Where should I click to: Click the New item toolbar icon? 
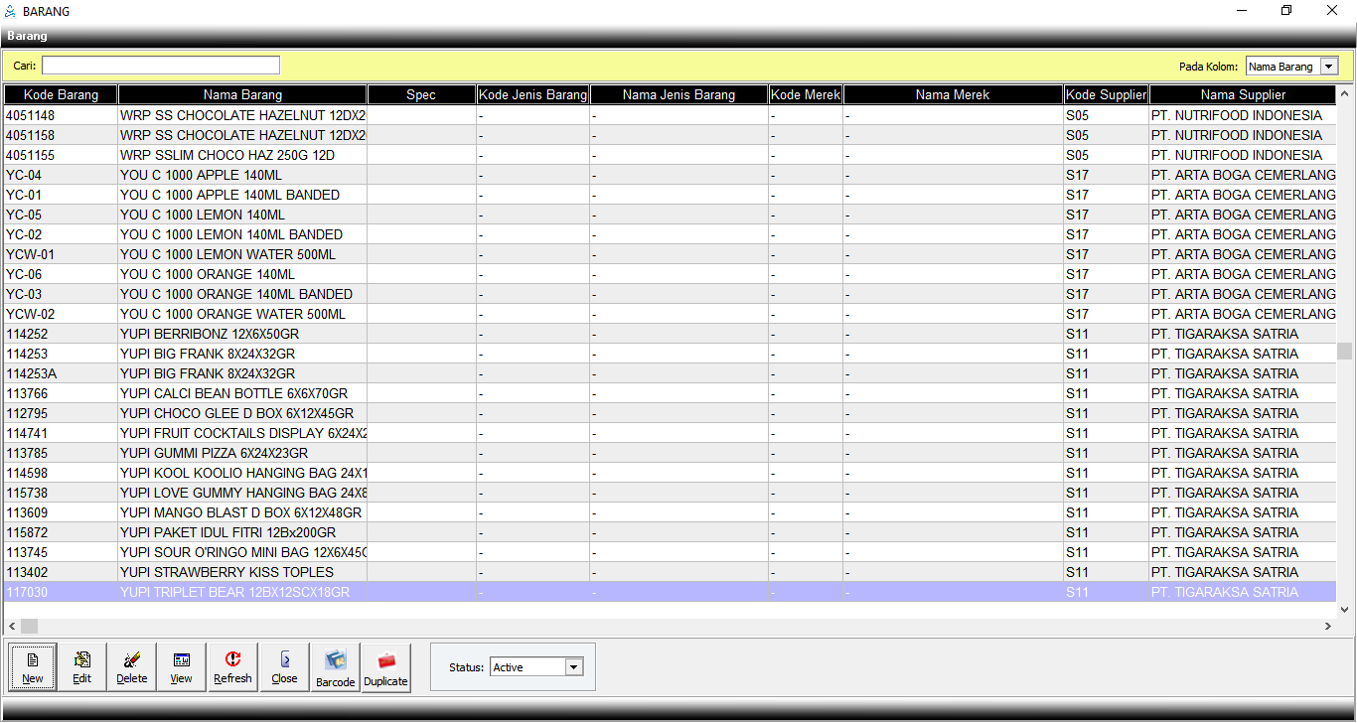(33, 666)
